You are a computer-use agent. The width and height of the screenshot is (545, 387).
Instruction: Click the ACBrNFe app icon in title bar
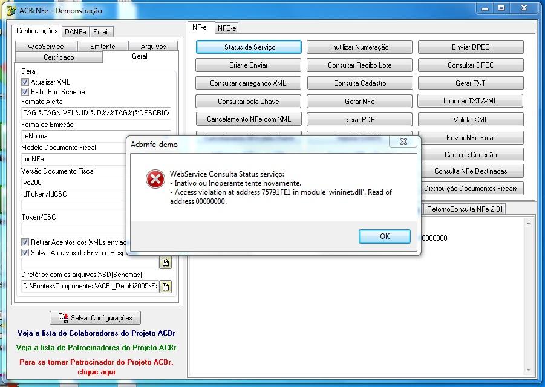click(11, 10)
